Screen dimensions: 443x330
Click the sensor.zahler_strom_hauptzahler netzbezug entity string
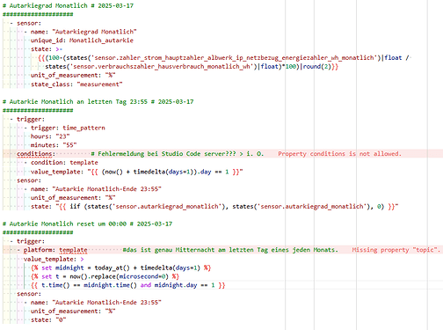coord(235,58)
